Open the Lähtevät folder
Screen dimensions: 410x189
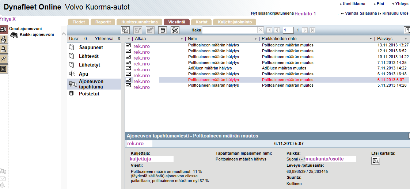89,56
